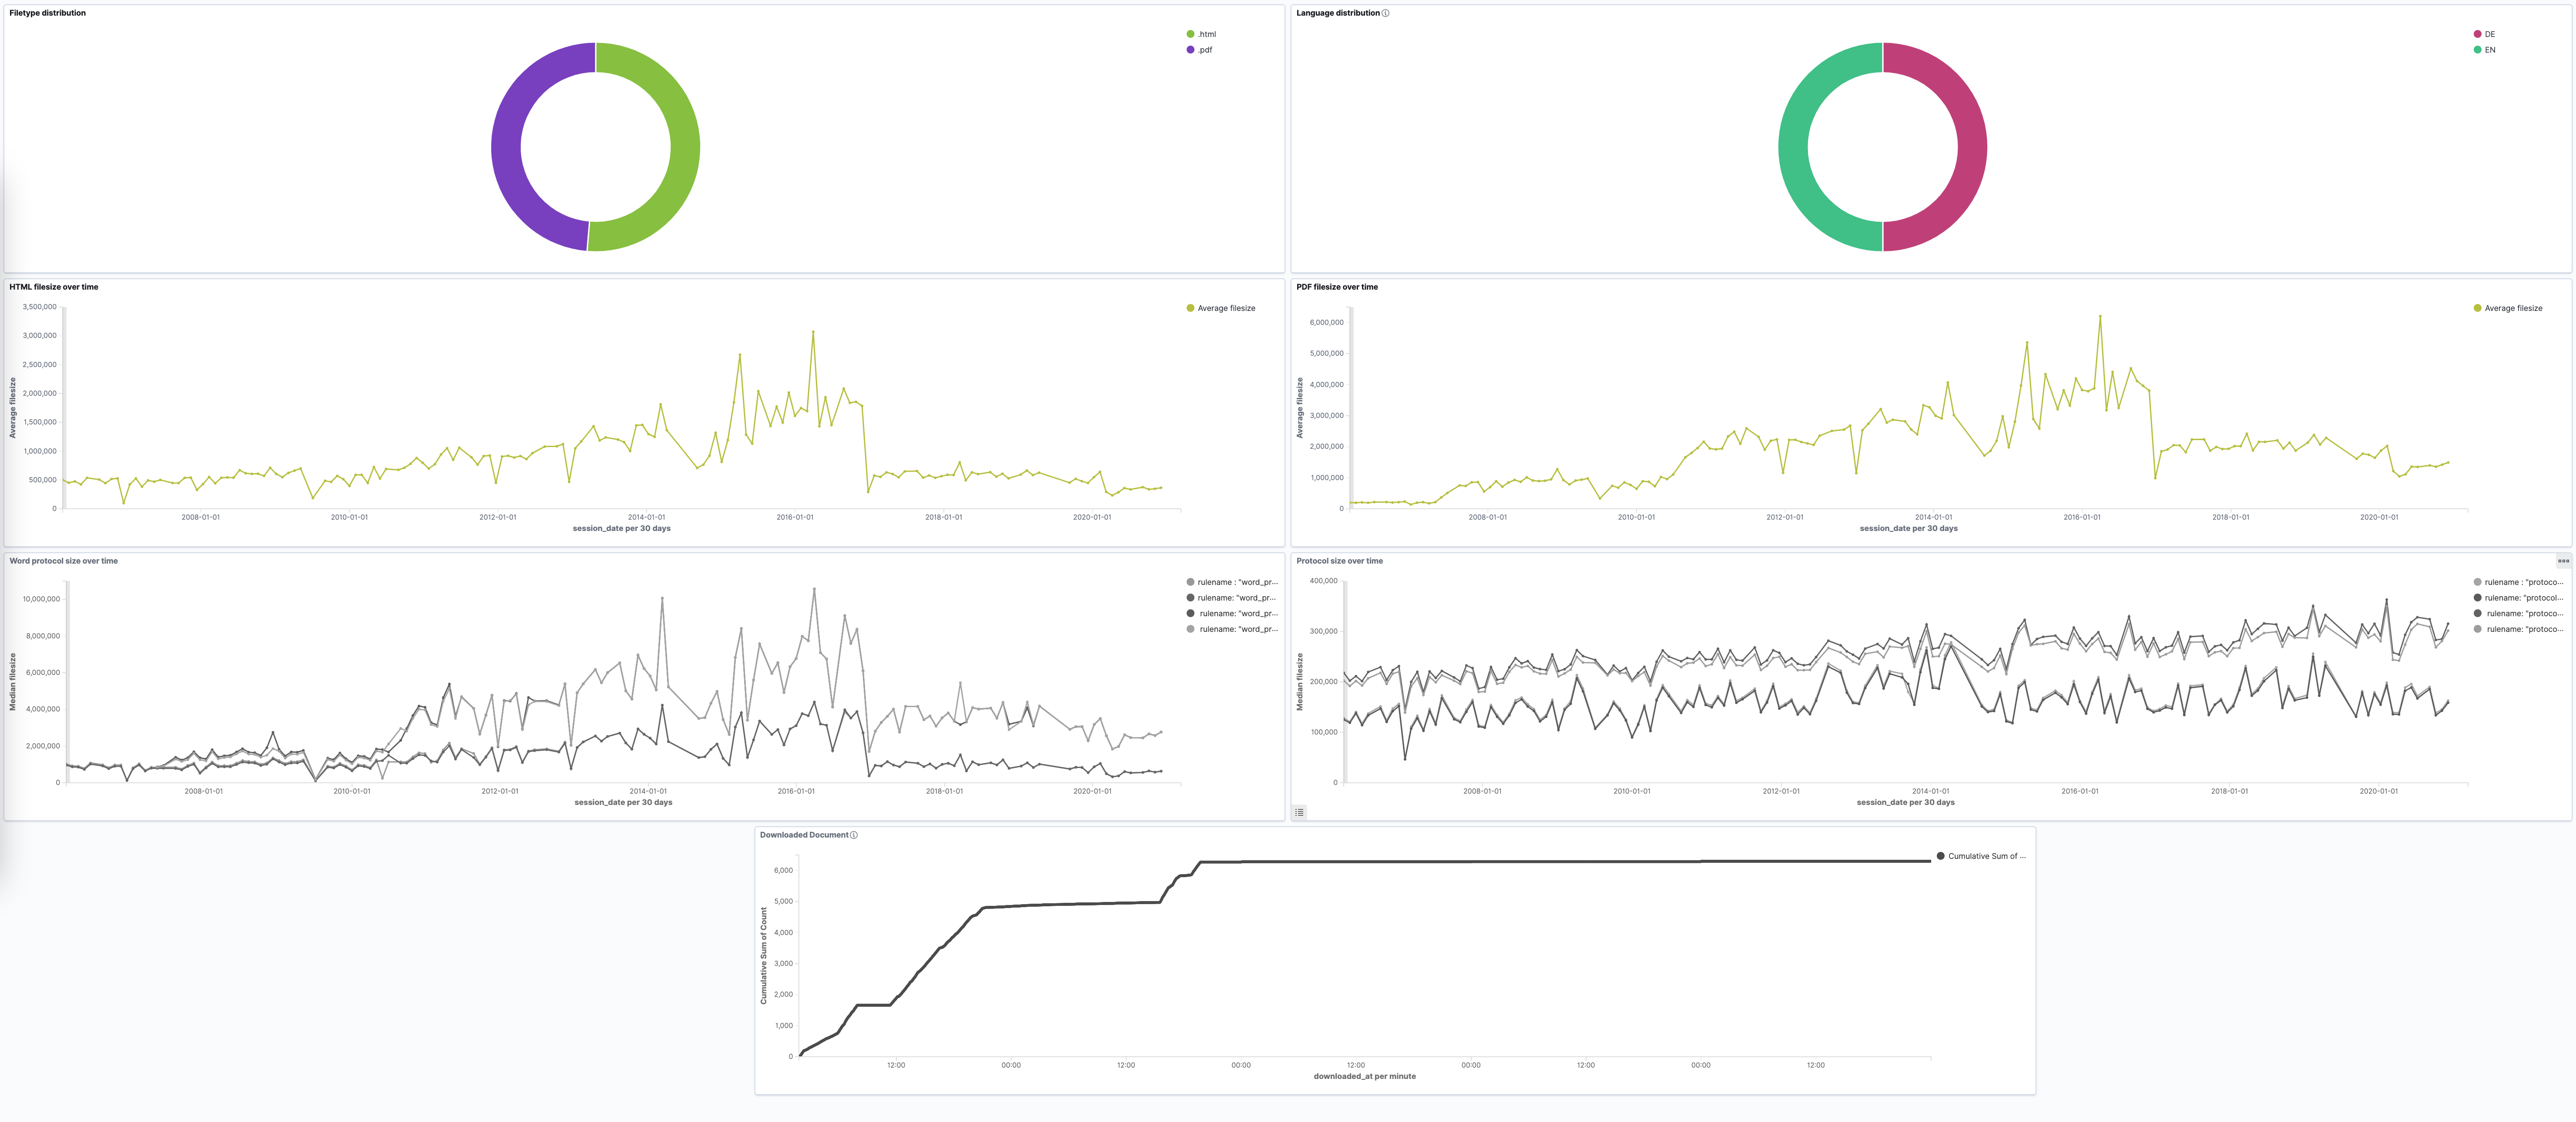Click 'Cumulative Sum of Count' y-axis label
Screen dimensions: 2576x1122
(764, 956)
